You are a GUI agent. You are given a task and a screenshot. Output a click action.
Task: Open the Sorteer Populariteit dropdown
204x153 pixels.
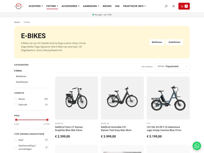tap(172, 66)
